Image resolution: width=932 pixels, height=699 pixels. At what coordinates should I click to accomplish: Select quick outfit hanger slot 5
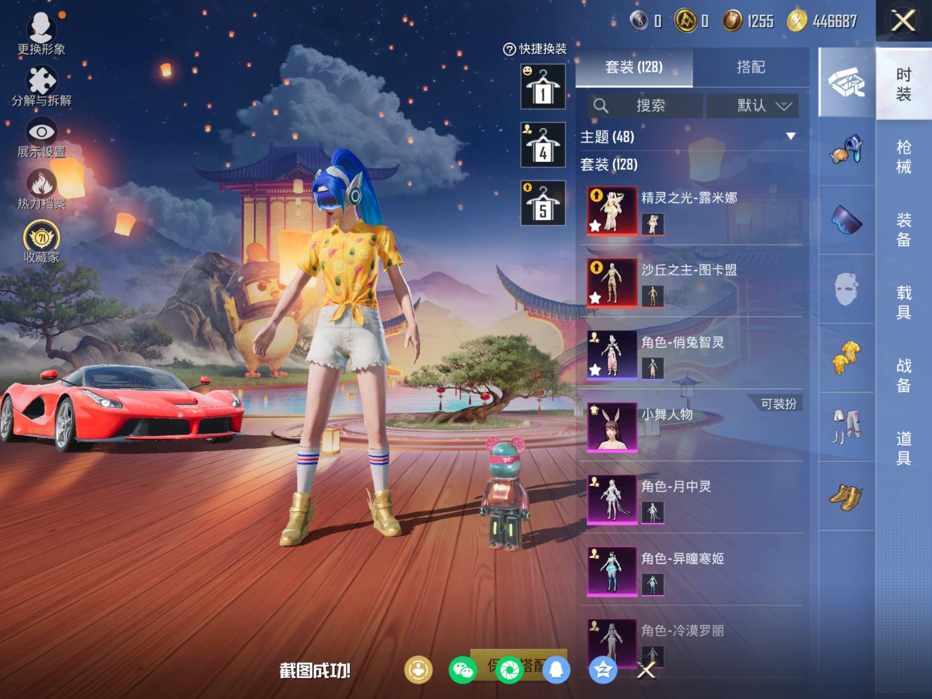coord(543,203)
